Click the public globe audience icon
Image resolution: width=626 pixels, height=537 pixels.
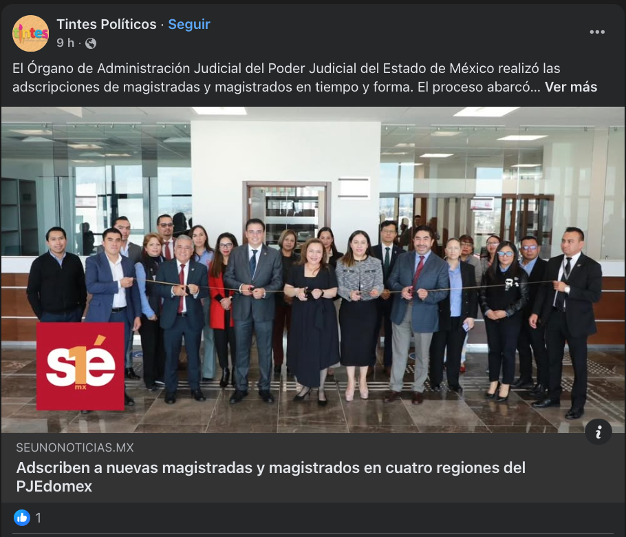coord(91,43)
